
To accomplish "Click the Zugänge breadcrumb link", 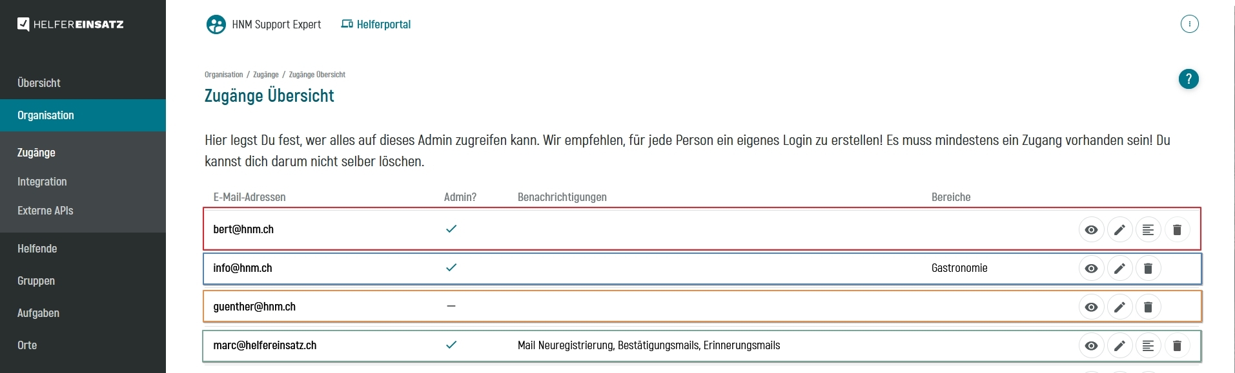I will [266, 75].
